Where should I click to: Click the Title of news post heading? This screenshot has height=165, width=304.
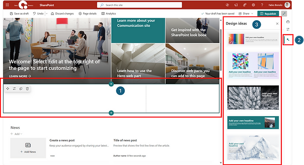click(125, 140)
